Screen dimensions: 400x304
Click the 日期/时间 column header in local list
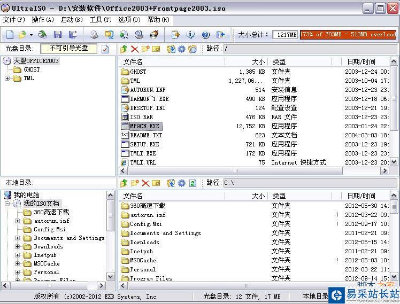pos(365,196)
